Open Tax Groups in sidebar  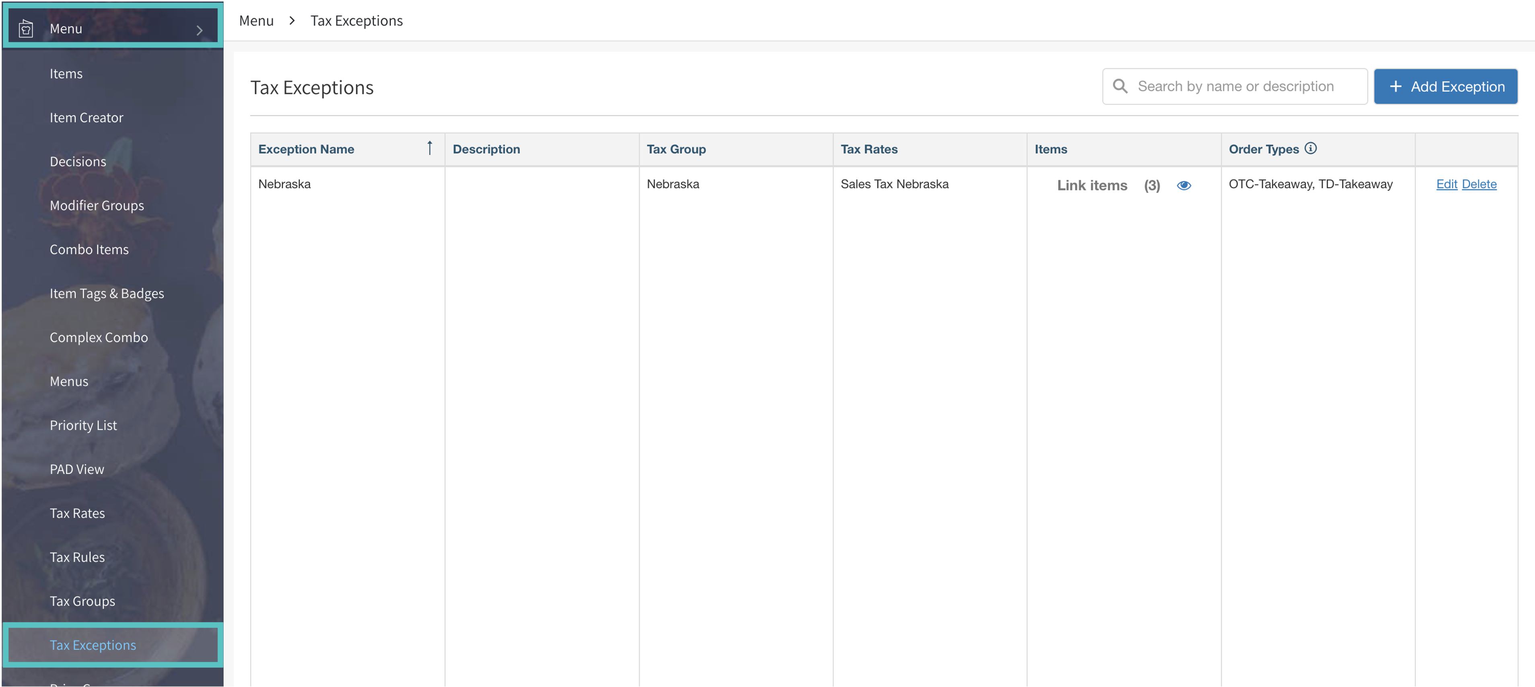point(82,601)
